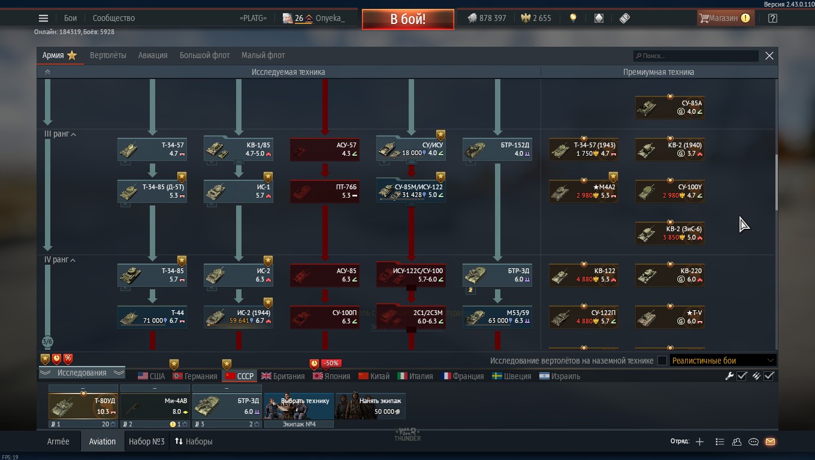The image size is (815, 460).
Task: Switch to the Авиация tab
Action: click(153, 55)
